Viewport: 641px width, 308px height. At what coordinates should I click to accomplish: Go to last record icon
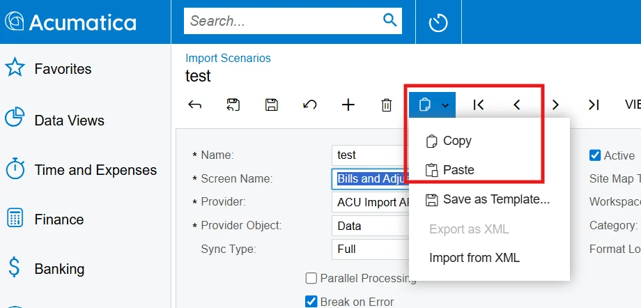click(x=594, y=105)
